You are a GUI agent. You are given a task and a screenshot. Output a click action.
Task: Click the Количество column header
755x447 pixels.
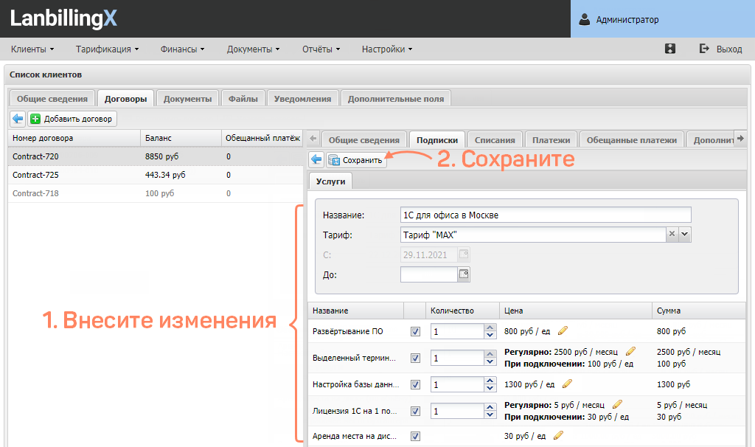462,311
